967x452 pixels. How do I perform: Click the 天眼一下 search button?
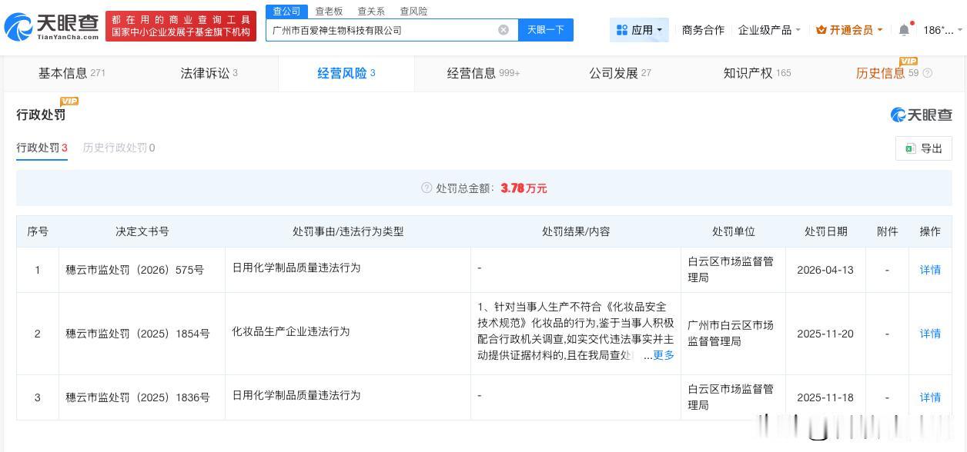point(546,30)
